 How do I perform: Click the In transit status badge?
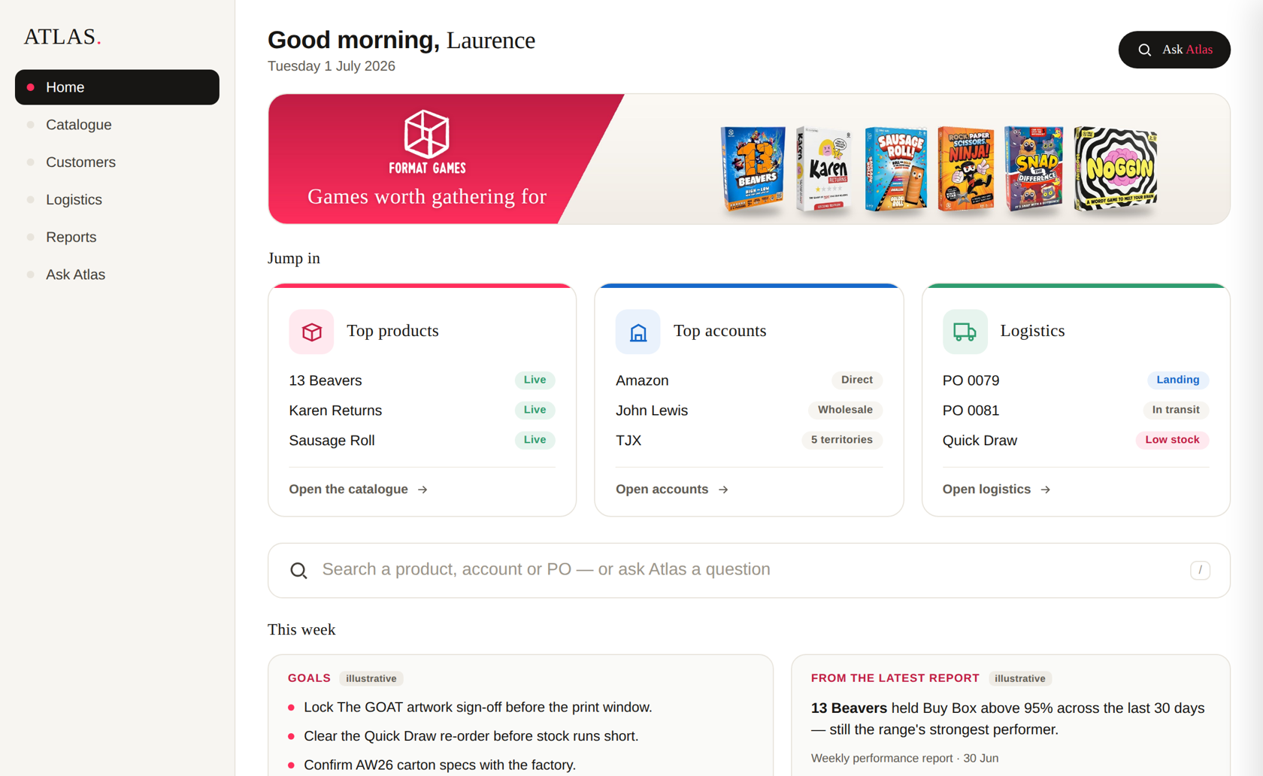pyautogui.click(x=1176, y=410)
